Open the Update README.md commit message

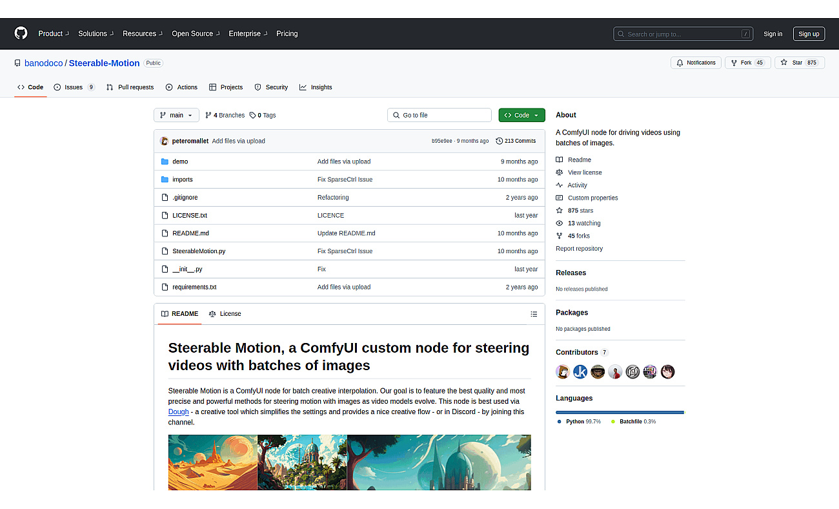point(346,233)
